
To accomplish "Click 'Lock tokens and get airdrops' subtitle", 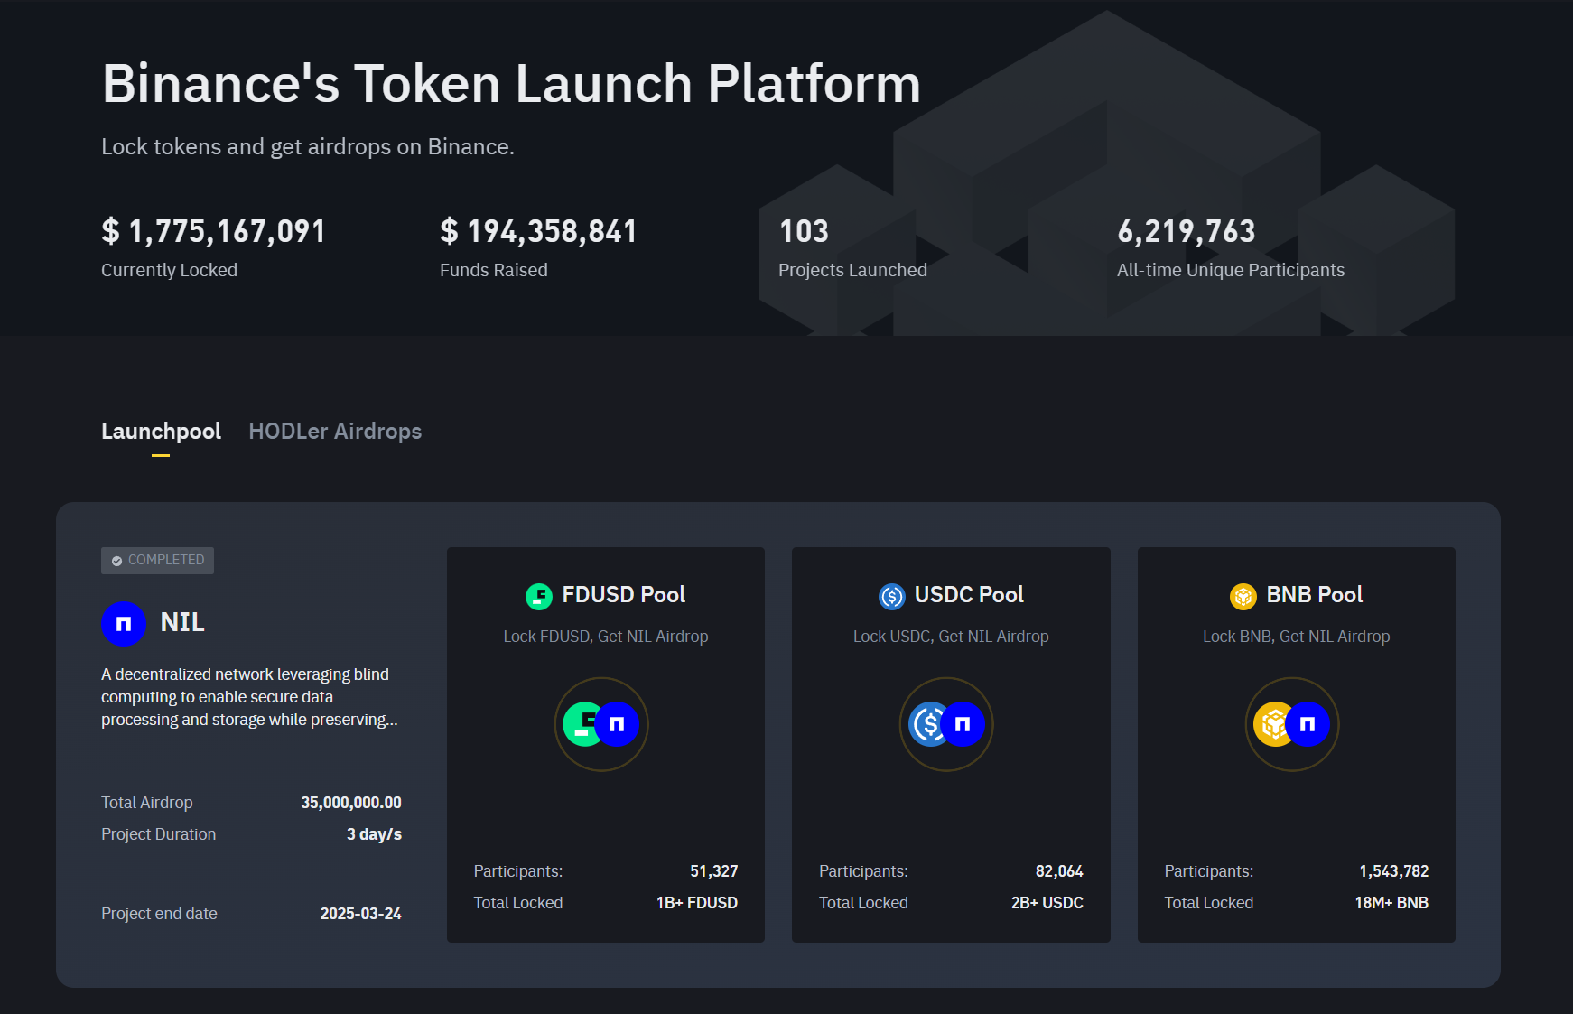I will [308, 146].
